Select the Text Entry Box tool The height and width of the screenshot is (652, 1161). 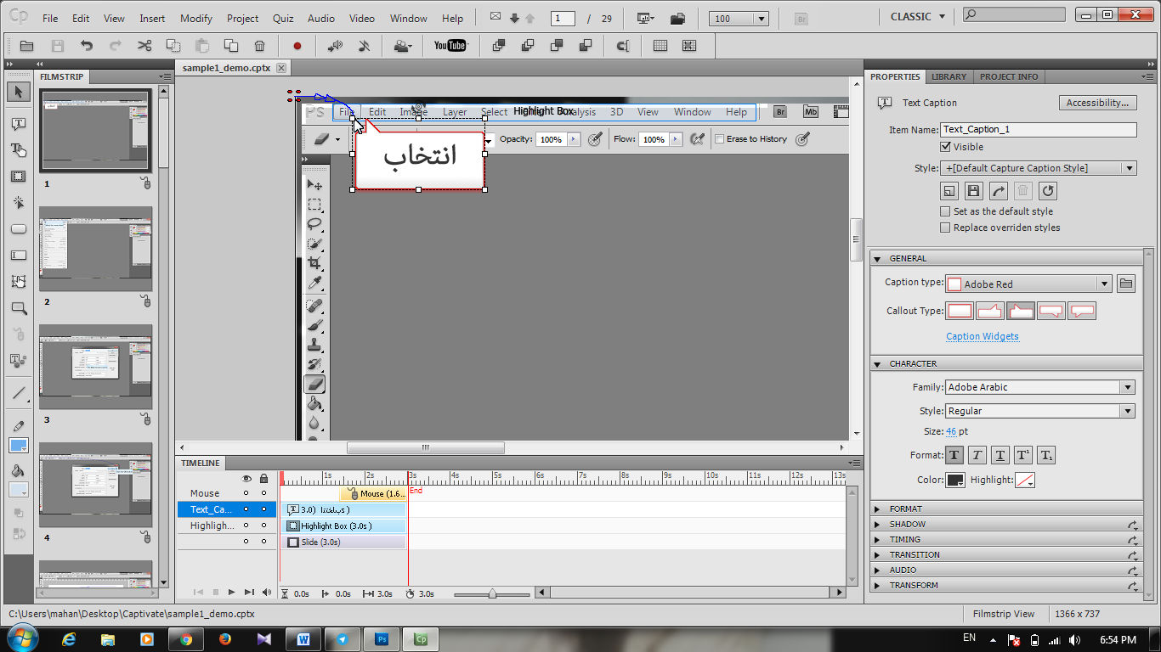(18, 256)
